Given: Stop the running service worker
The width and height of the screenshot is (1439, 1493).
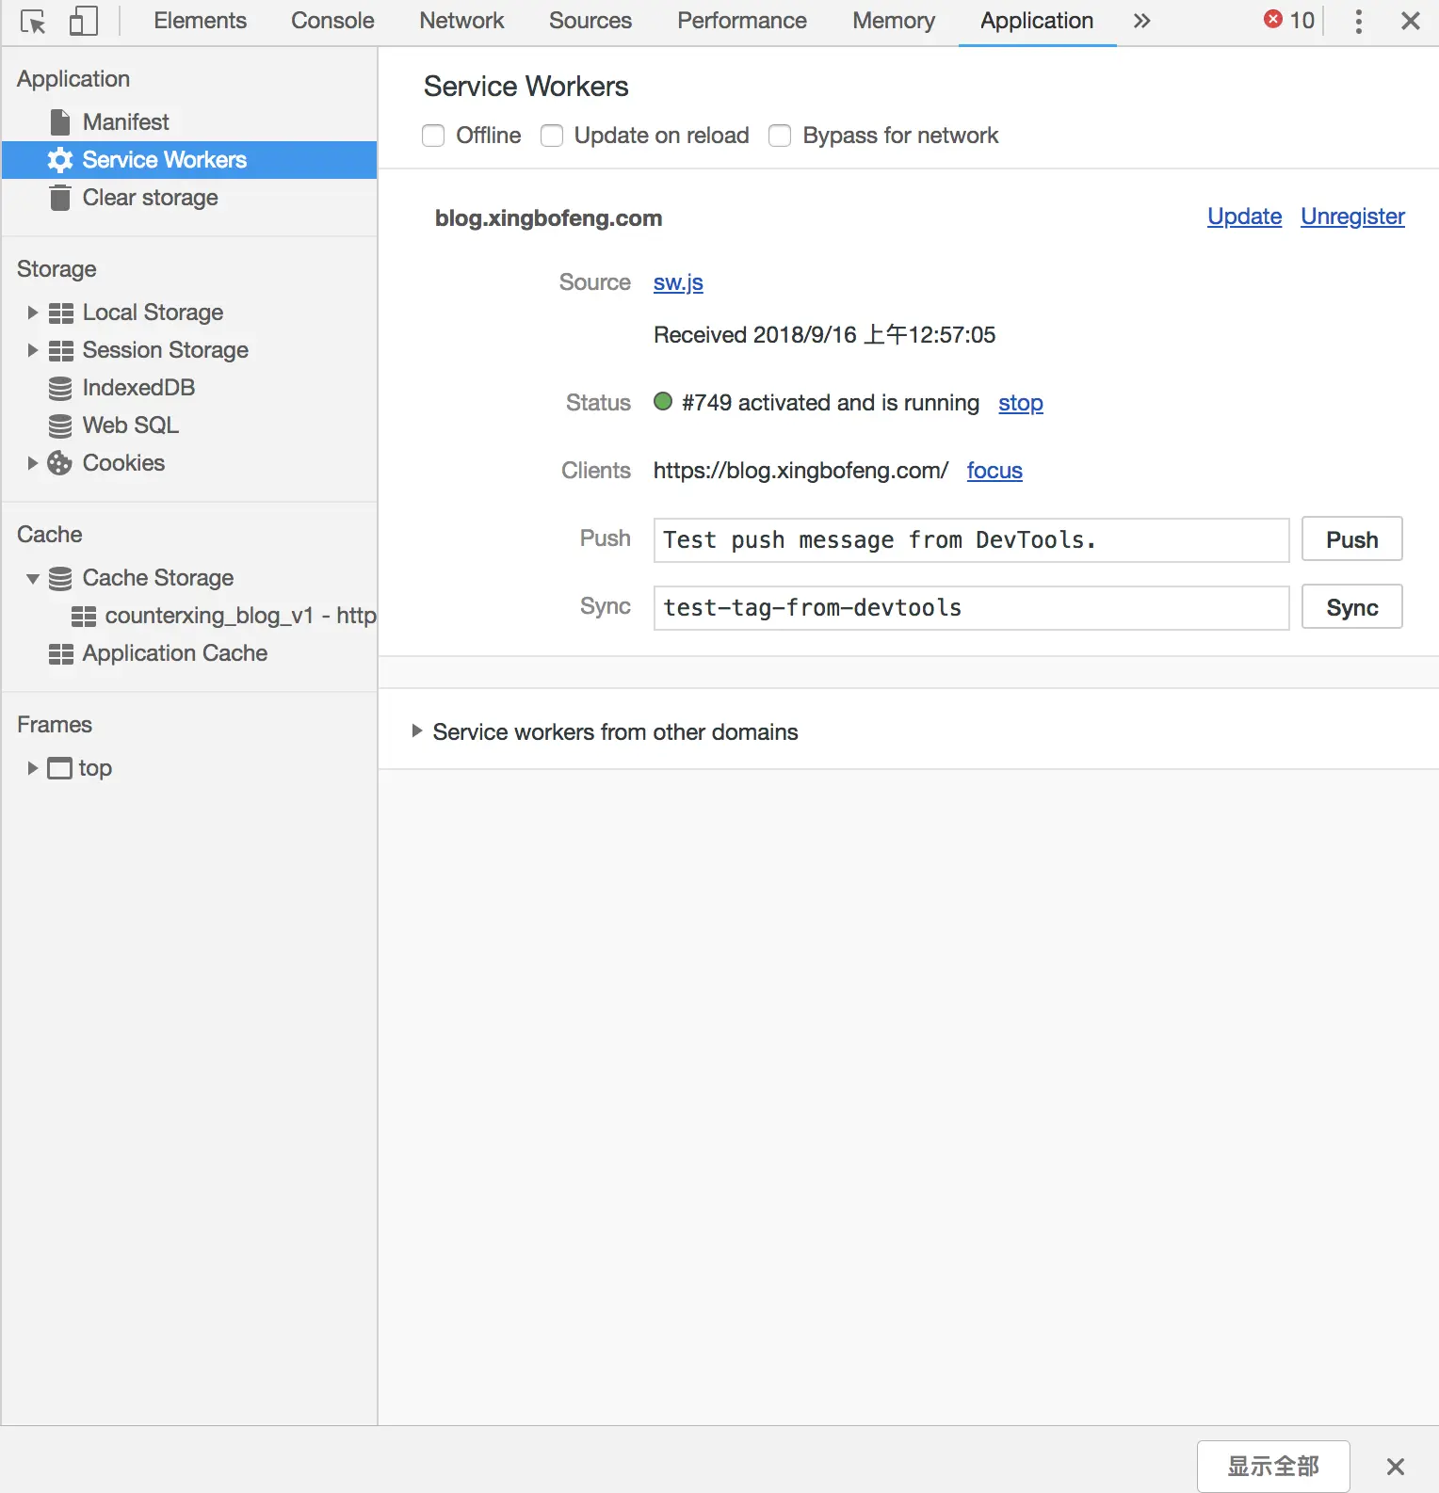Looking at the screenshot, I should click(x=1021, y=403).
